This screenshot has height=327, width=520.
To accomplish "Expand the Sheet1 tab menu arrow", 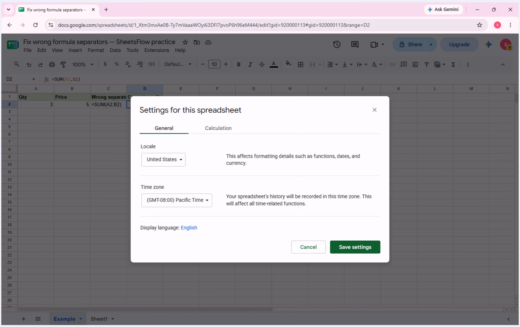I will [113, 319].
